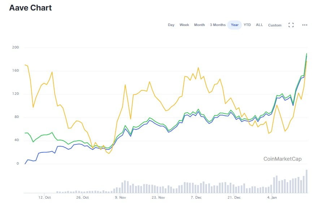The width and height of the screenshot is (316, 207).
Task: Choose the 3 Months range
Action: point(217,25)
